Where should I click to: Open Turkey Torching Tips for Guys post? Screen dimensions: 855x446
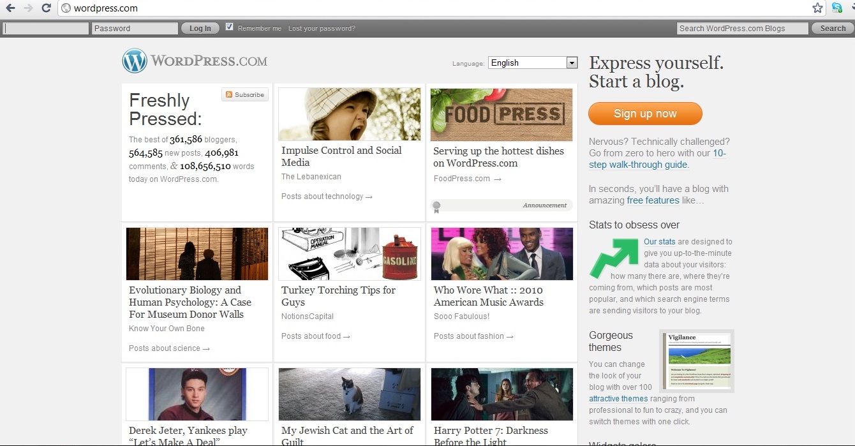[x=339, y=296]
